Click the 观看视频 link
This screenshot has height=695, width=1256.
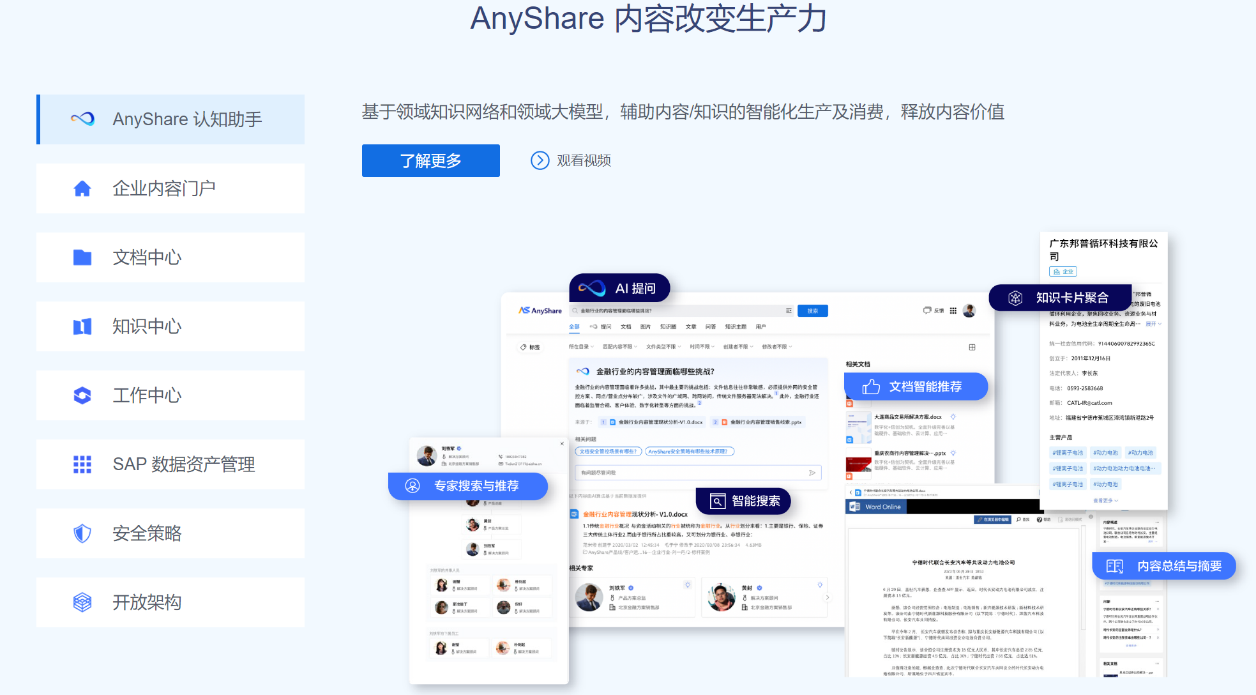(584, 160)
